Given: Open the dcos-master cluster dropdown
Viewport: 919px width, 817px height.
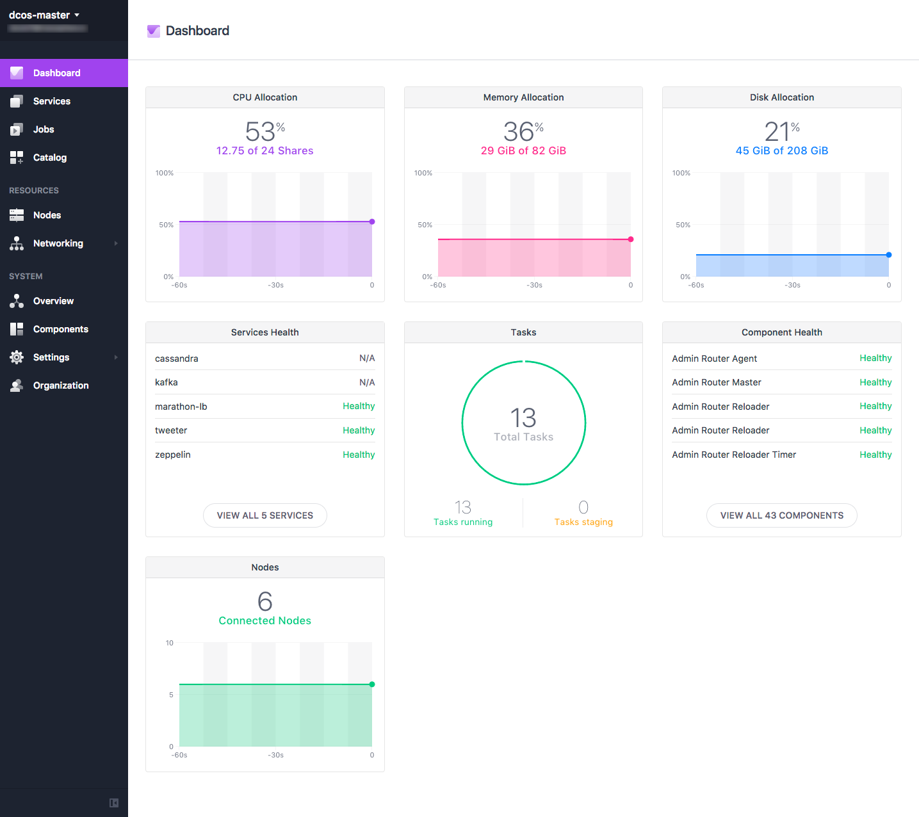Looking at the screenshot, I should (x=44, y=15).
